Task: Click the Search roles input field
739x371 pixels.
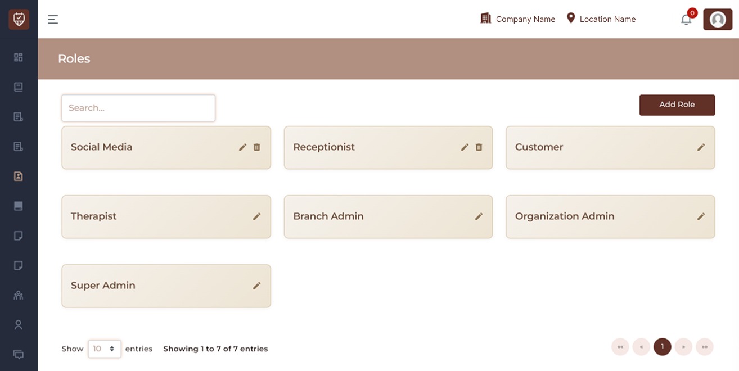Action: click(138, 108)
